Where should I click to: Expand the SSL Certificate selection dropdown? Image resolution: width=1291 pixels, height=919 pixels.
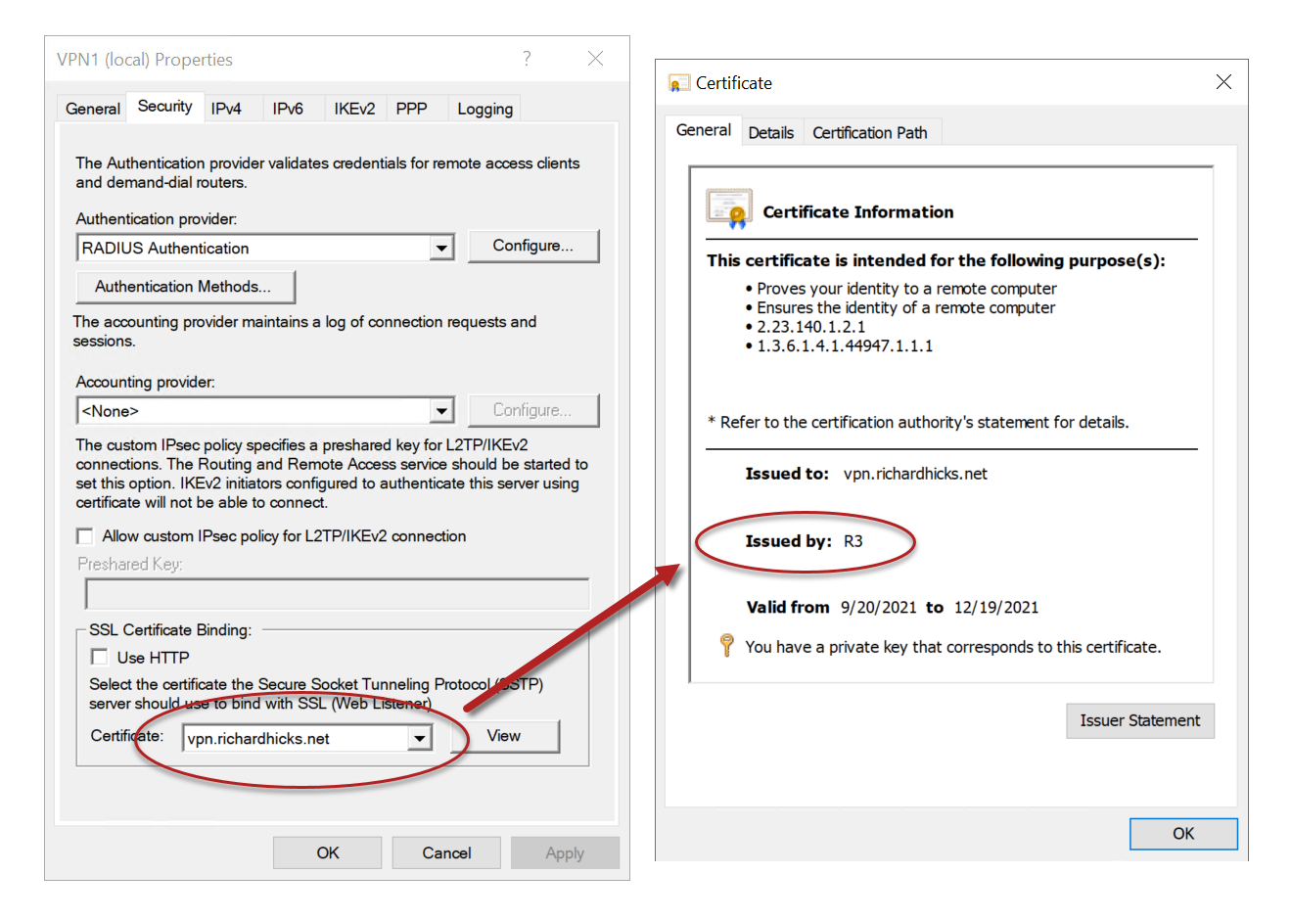(x=420, y=738)
